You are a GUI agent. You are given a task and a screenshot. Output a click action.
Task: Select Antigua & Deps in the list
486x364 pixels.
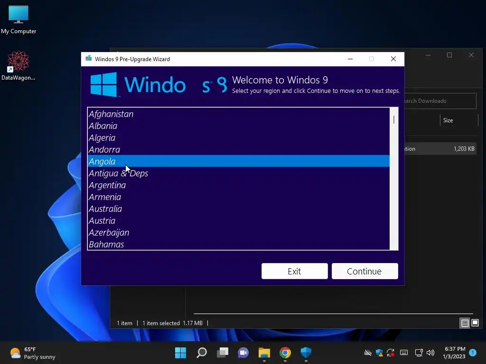point(238,173)
